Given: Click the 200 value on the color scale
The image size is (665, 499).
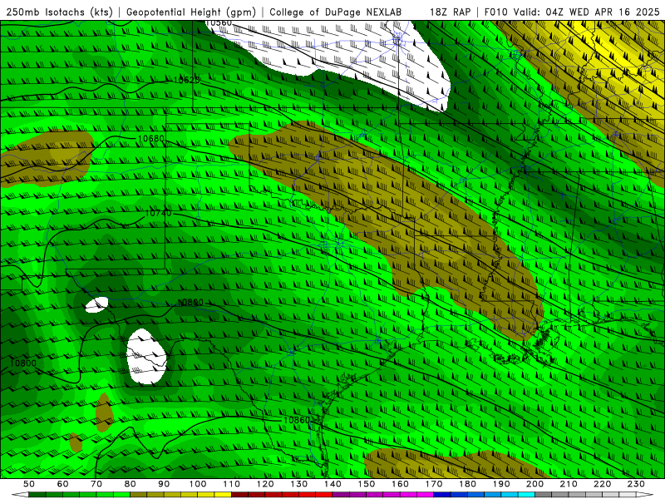Looking at the screenshot, I should 534,484.
